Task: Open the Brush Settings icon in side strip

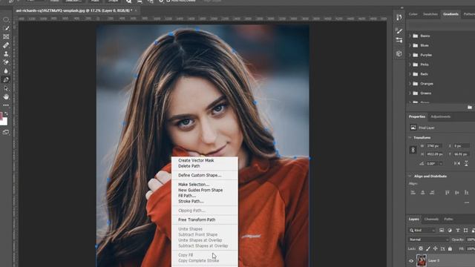Action: coord(399,40)
